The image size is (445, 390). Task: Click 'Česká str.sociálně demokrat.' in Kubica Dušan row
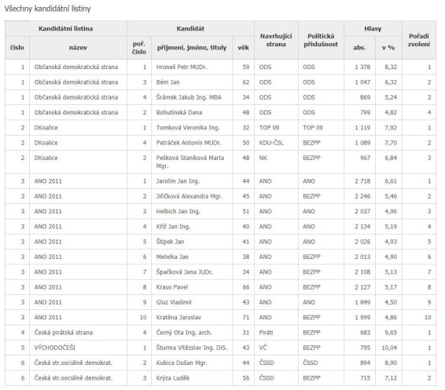pos(73,363)
